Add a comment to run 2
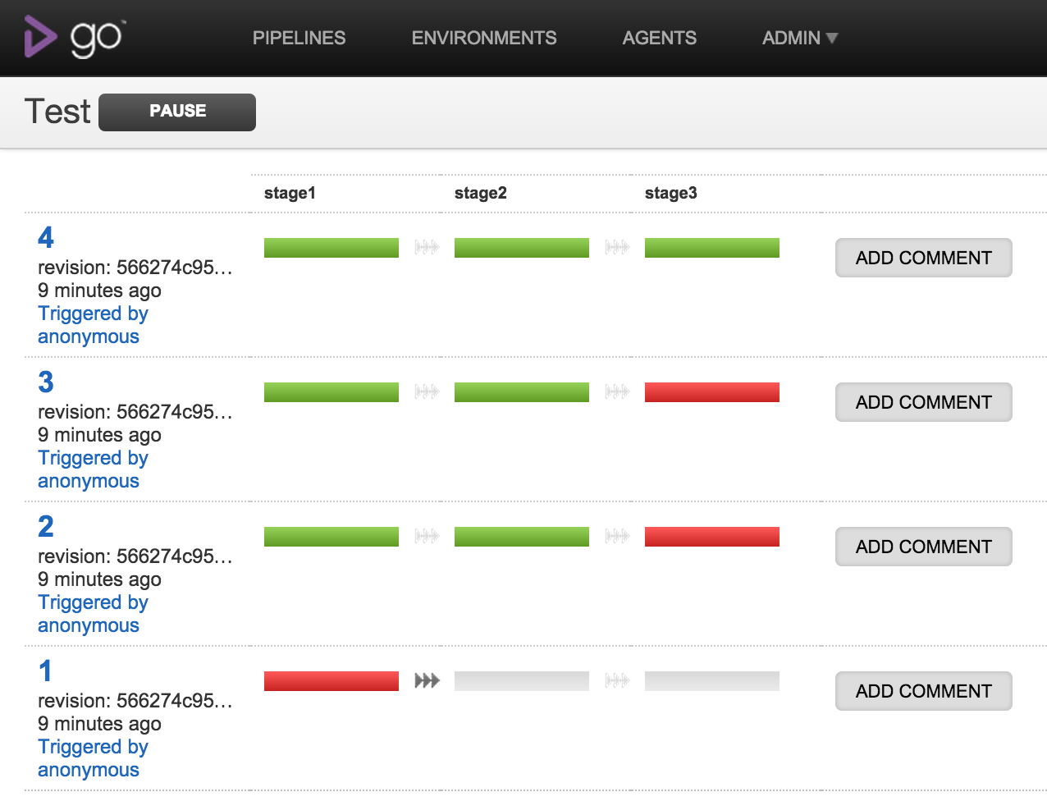 click(924, 547)
